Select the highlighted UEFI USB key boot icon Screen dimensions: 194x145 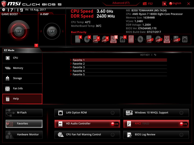tap(114, 39)
